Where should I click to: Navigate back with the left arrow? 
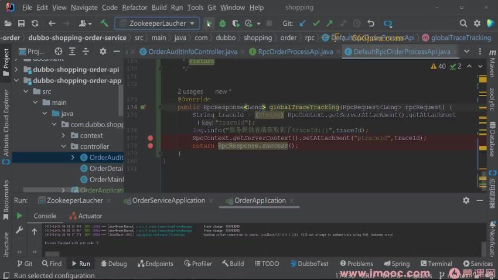[52, 23]
